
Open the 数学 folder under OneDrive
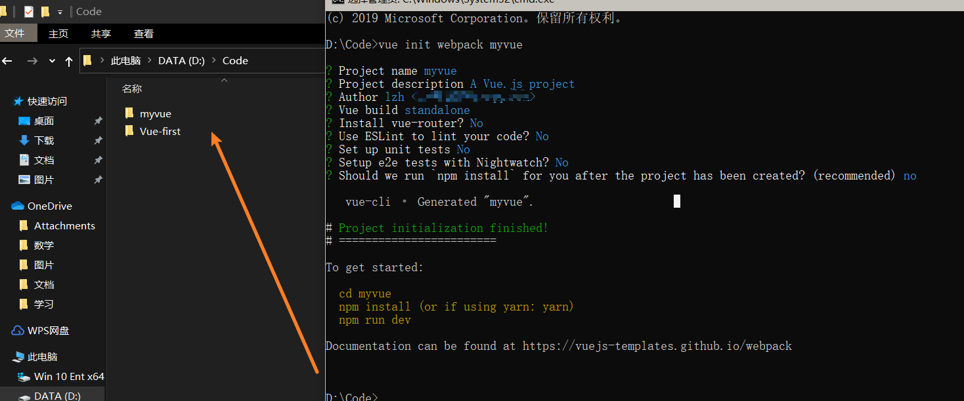pyautogui.click(x=44, y=245)
